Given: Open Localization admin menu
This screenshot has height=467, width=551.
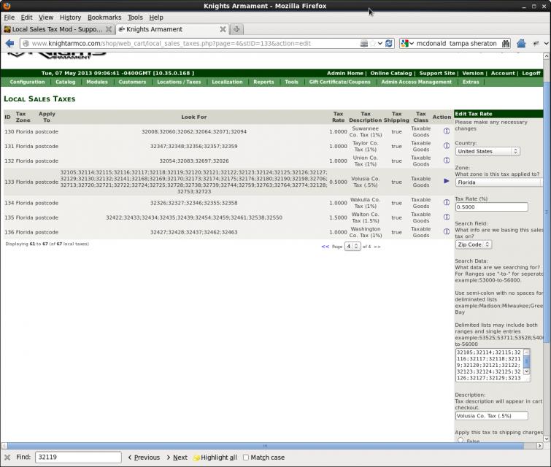Looking at the screenshot, I should click(227, 82).
